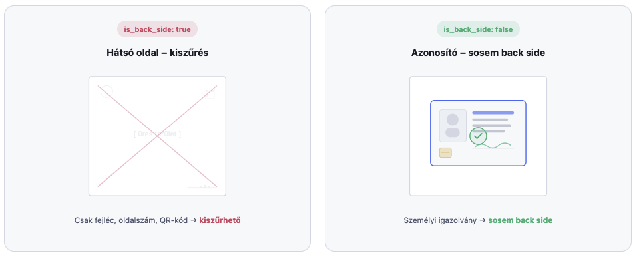Screen dimensions: 637x257
Task: Click the center of the red X cross
Action: pos(157,136)
